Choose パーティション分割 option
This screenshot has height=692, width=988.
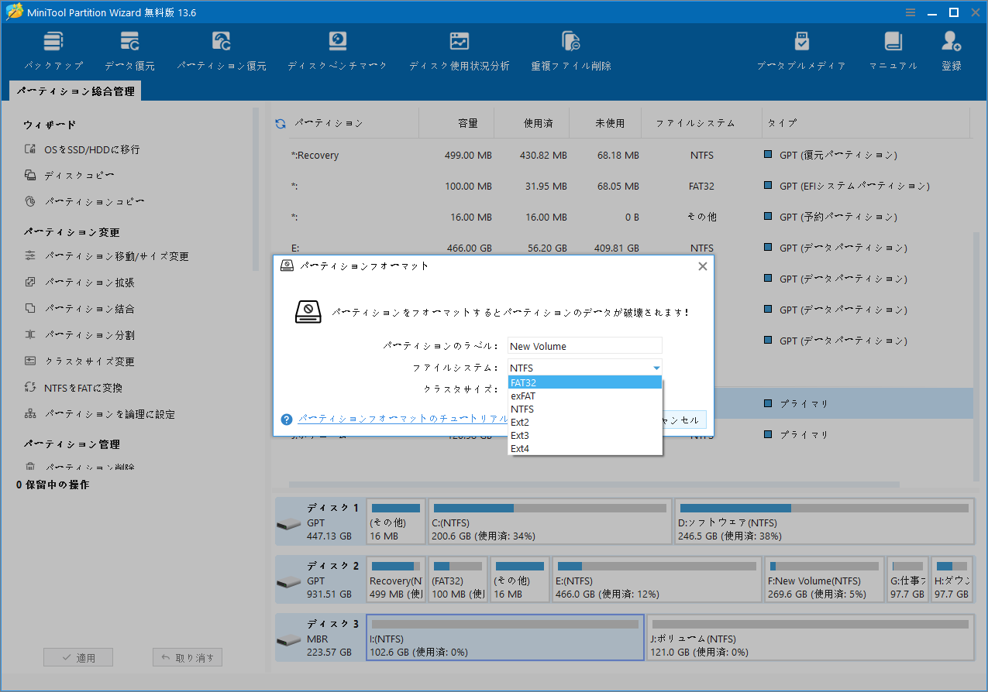tap(89, 335)
